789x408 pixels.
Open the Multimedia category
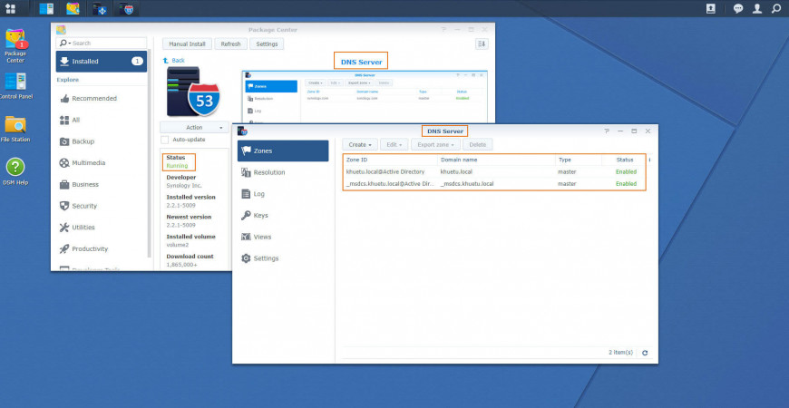(x=102, y=163)
